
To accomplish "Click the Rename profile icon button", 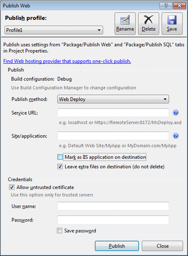I will 125,24.
